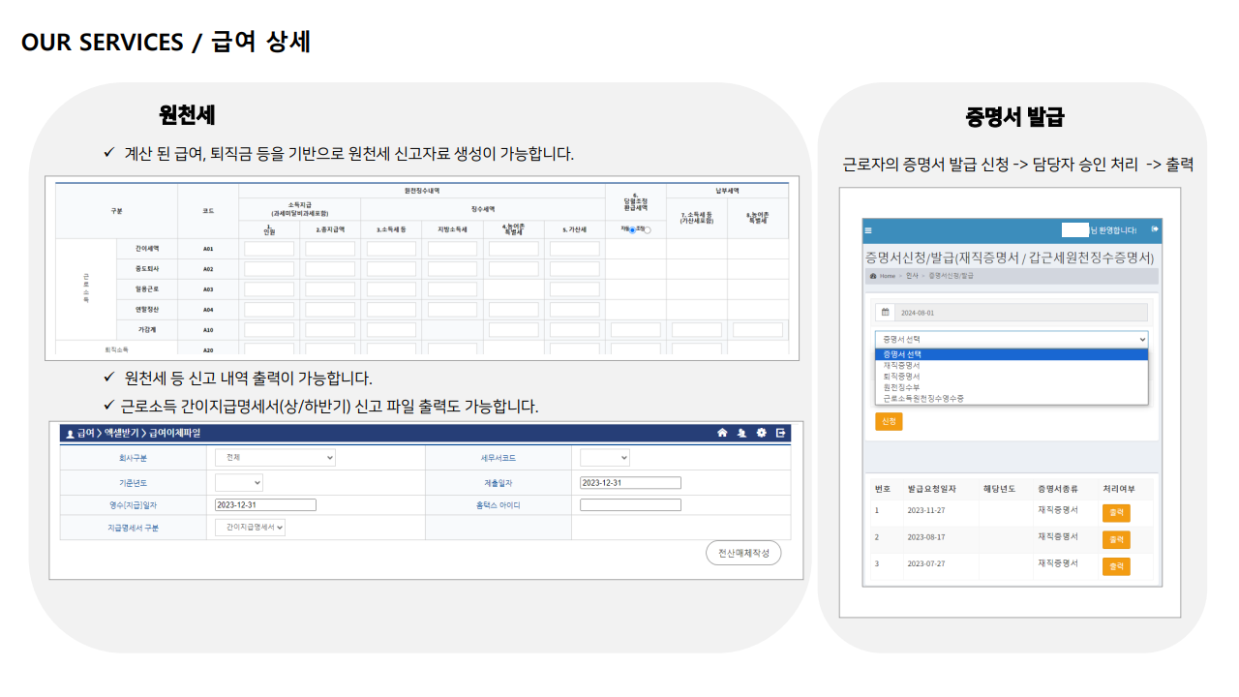Click the 전산매체작성 button
This screenshot has height=697, width=1239.
(743, 553)
